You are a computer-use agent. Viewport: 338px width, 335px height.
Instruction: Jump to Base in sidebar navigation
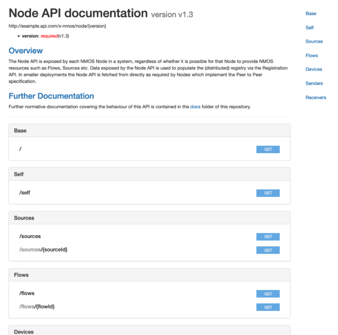click(x=311, y=13)
